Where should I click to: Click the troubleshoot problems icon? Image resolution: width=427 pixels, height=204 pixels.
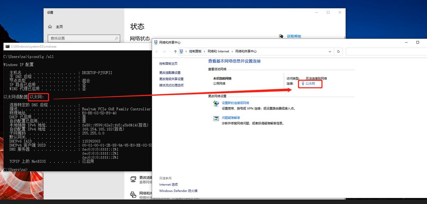(216, 118)
